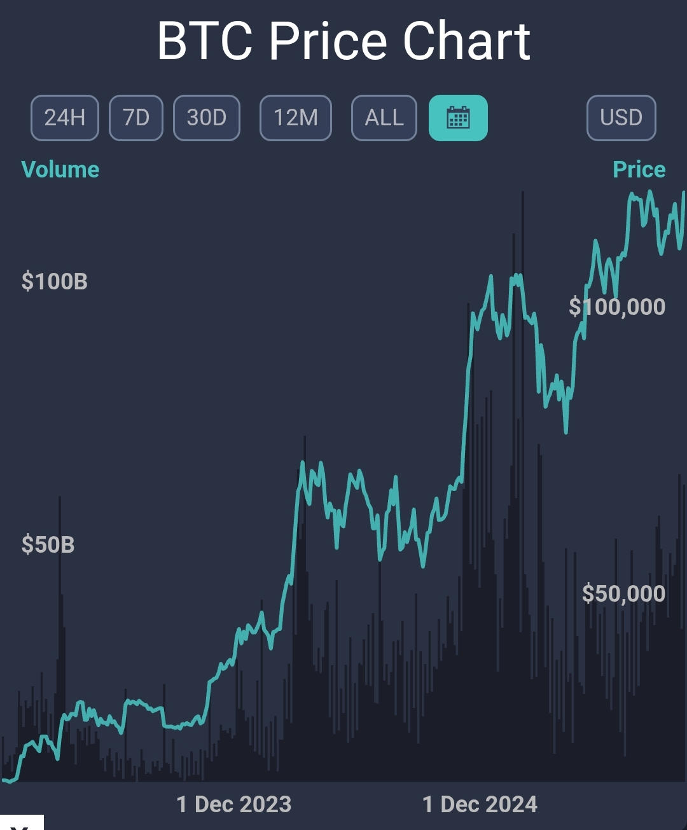Select the 1 Dec 2023 date marker
This screenshot has width=687, height=830.
[233, 805]
